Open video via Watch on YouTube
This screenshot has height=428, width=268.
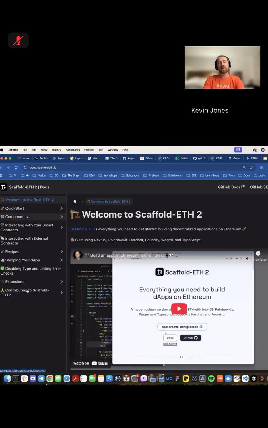[90, 363]
